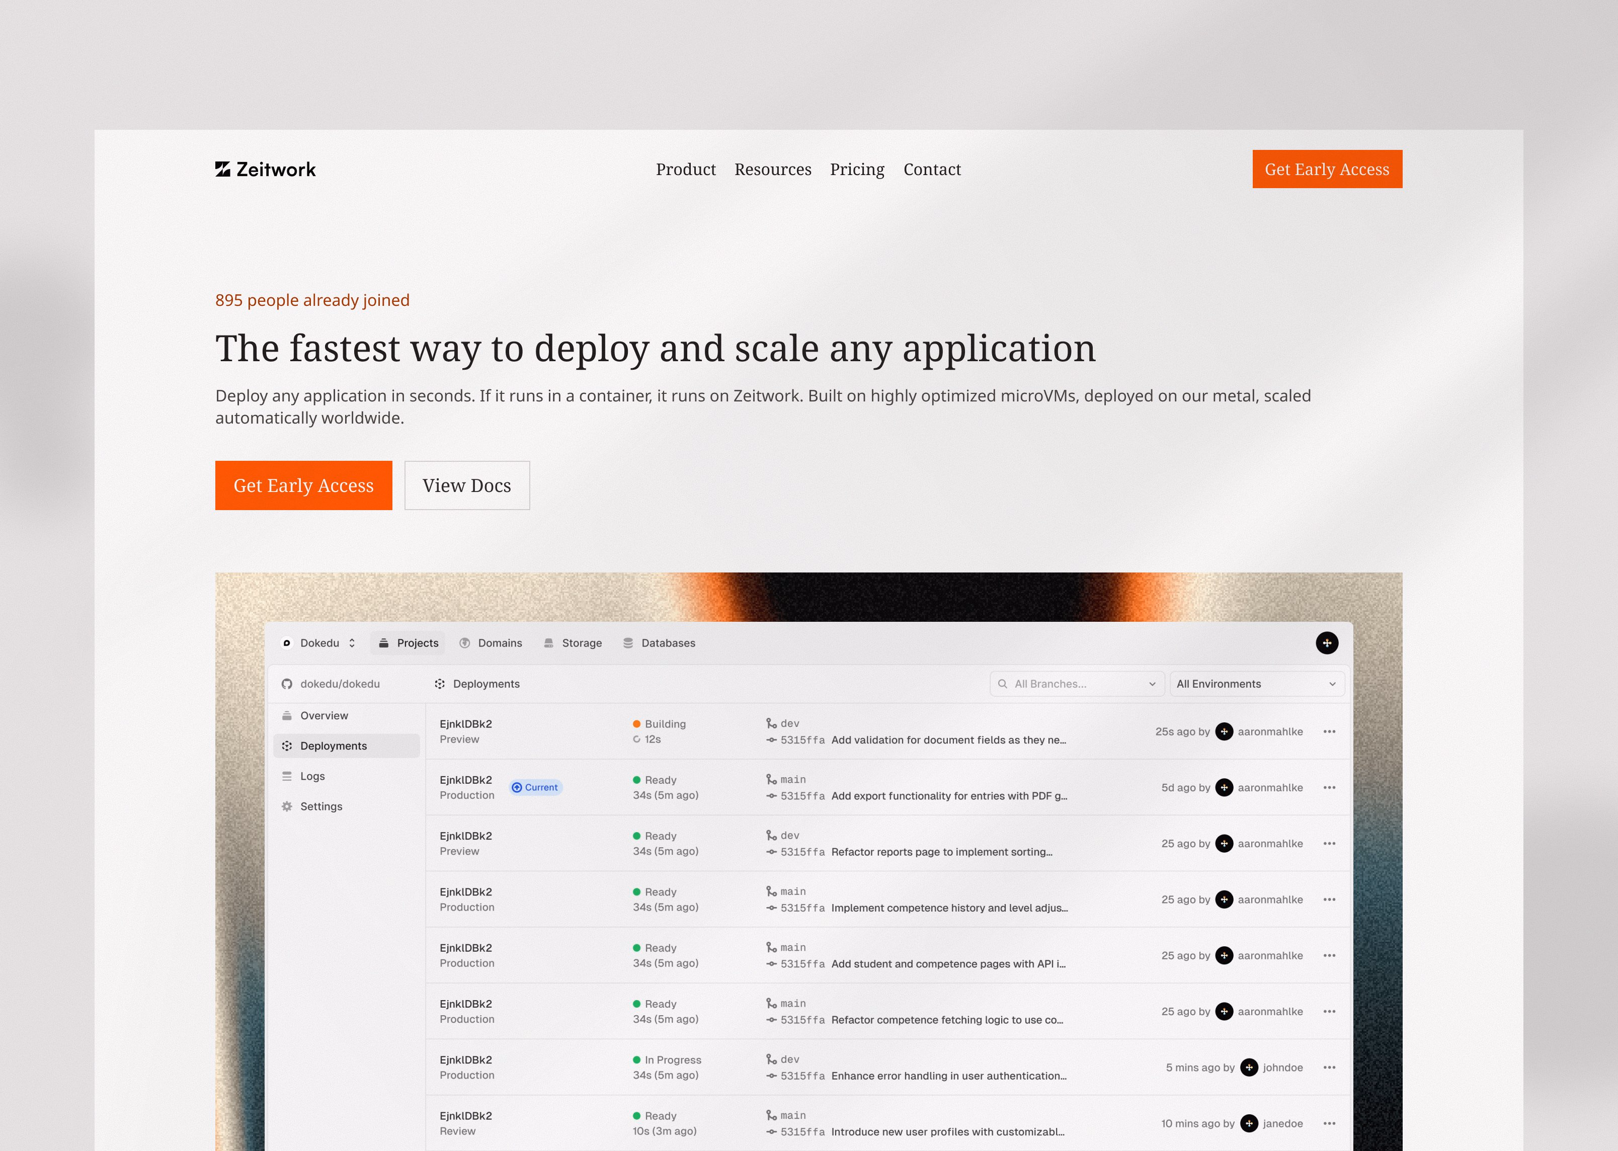1618x1151 pixels.
Task: Click aaronmahlke avatar in the 25s ago row
Action: pyautogui.click(x=1224, y=731)
